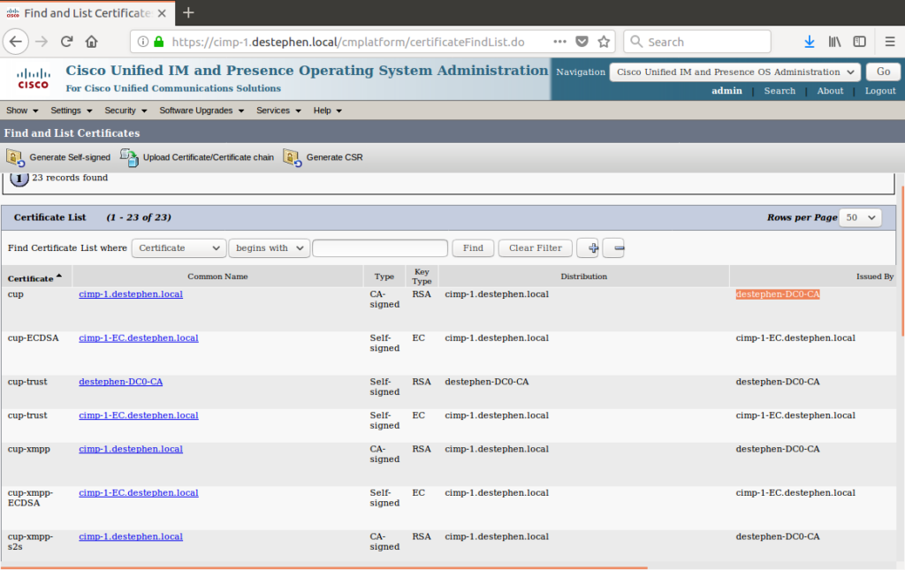905x570 pixels.
Task: Expand the Show menu
Action: [22, 110]
